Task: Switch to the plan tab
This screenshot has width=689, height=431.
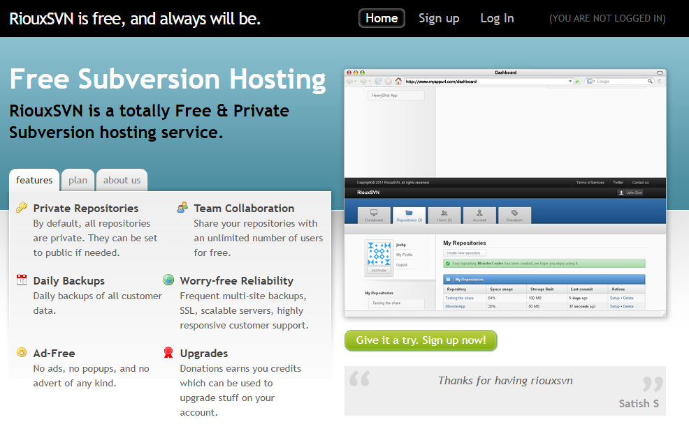Action: 78,180
